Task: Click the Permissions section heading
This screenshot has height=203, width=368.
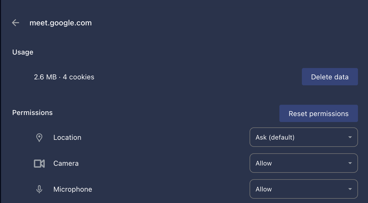Action: pos(32,113)
